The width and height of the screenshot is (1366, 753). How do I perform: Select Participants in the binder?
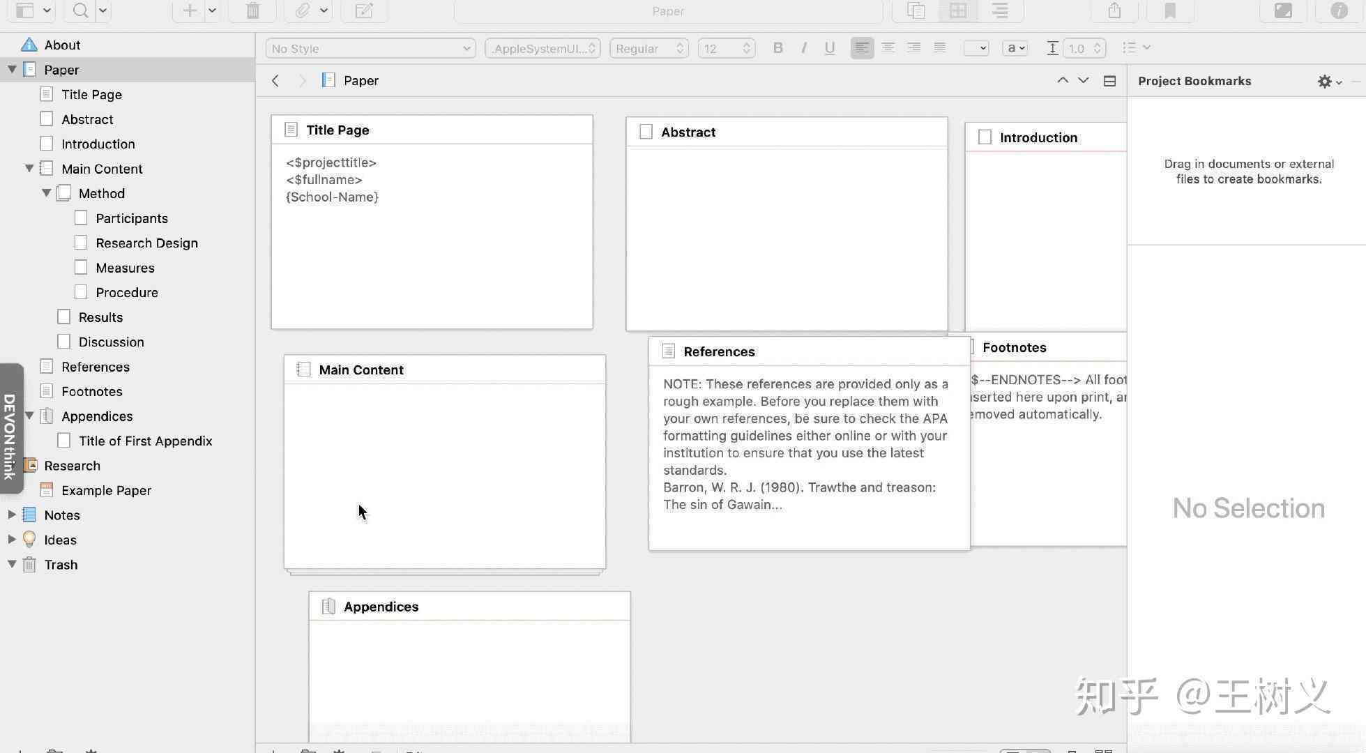[x=132, y=218]
